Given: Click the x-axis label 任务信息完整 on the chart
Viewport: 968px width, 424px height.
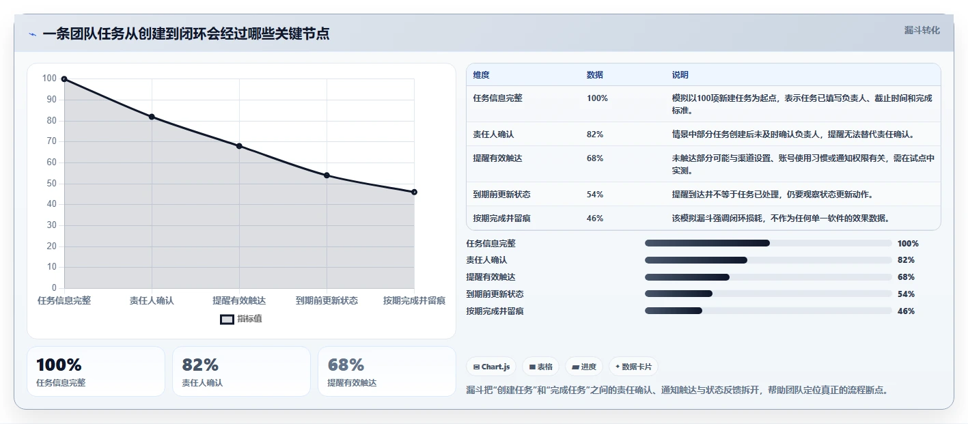Looking at the screenshot, I should click(x=64, y=300).
